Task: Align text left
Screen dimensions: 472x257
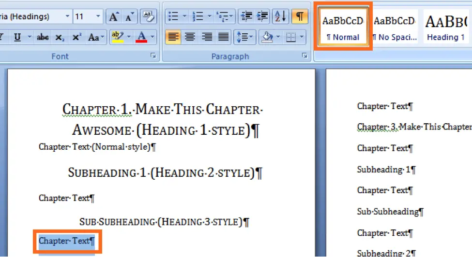Action: 173,37
